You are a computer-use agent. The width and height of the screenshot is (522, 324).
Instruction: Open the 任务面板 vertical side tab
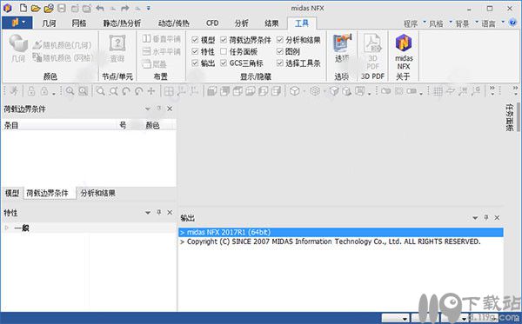coord(509,117)
